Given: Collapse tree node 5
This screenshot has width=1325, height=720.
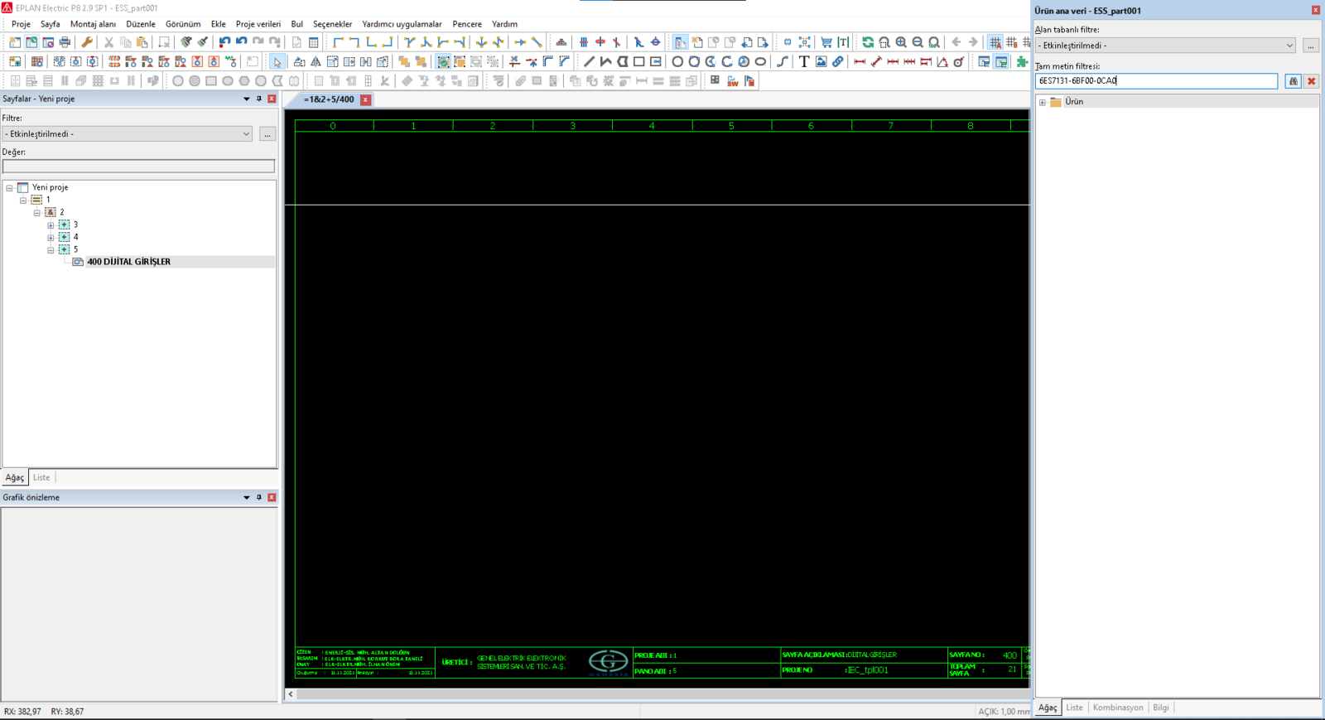Looking at the screenshot, I should click(51, 249).
